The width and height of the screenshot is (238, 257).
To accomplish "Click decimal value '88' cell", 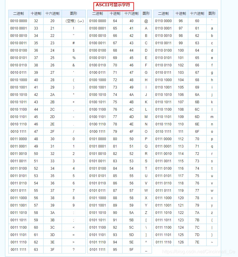I will pyautogui.click(x=115, y=198).
